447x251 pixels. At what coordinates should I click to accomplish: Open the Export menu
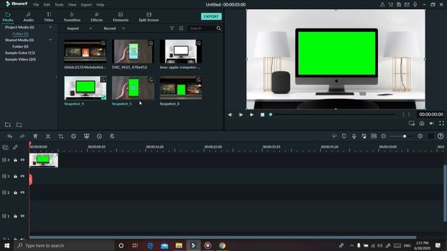[86, 5]
